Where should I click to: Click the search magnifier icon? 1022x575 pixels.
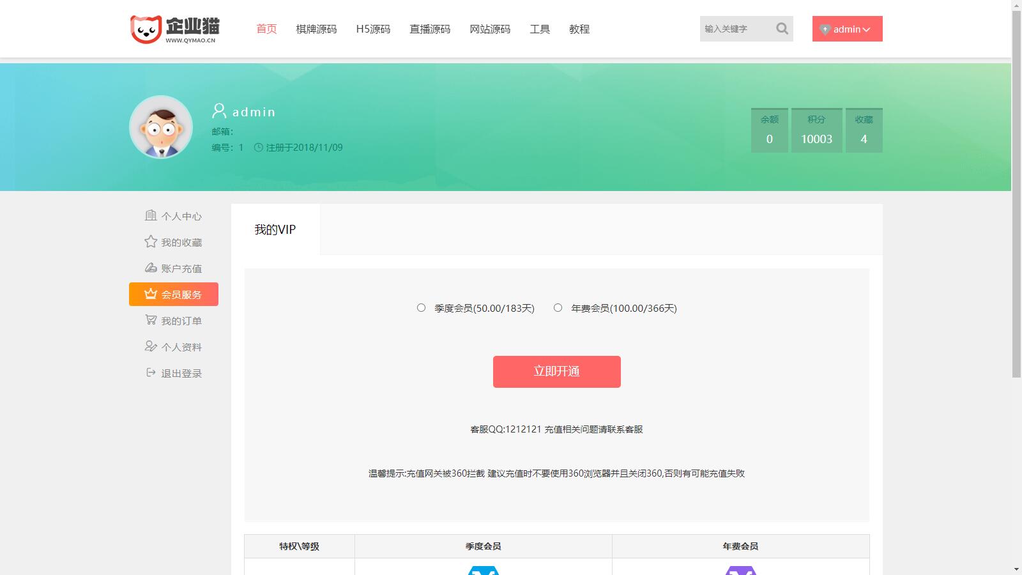[x=782, y=29]
